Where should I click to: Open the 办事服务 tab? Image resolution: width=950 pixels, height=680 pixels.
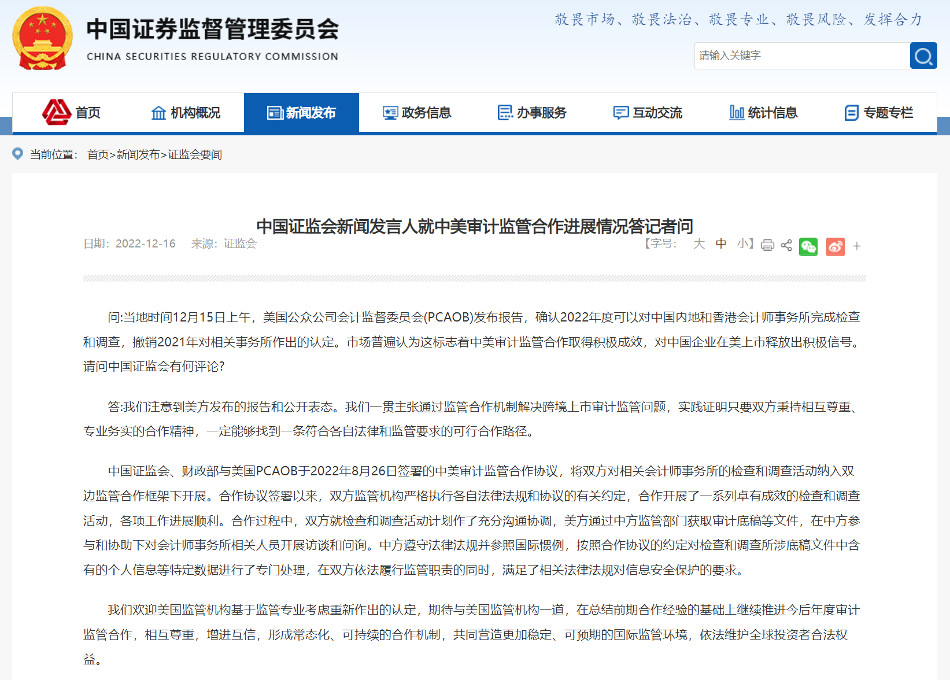pyautogui.click(x=532, y=112)
